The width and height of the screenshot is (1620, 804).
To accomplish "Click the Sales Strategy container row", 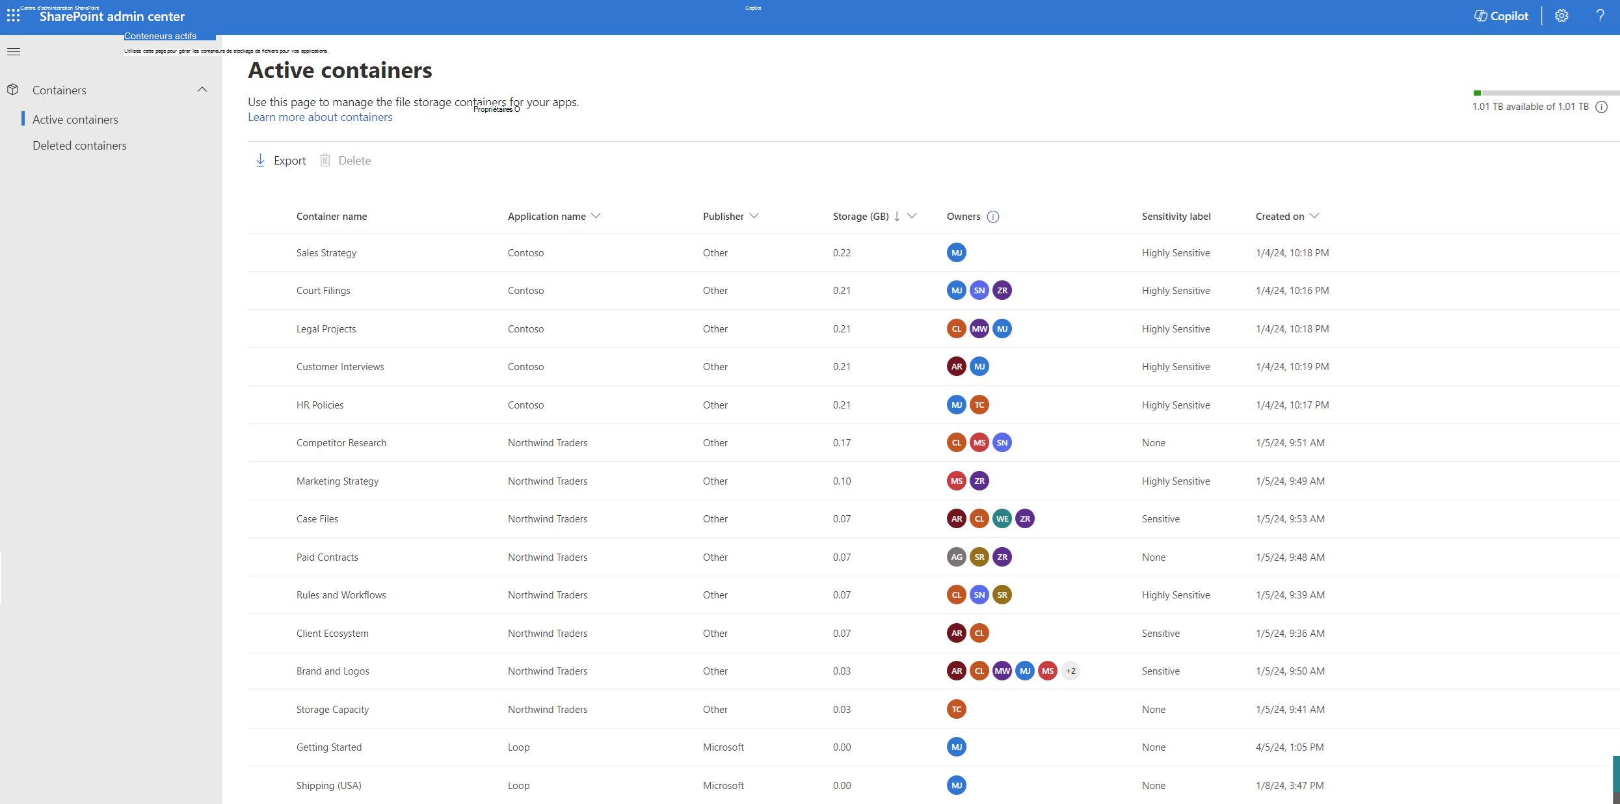I will click(x=325, y=252).
